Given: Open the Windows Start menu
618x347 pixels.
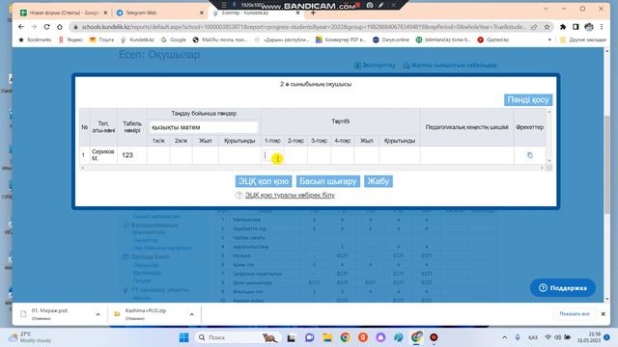Looking at the screenshot, I should [x=183, y=337].
